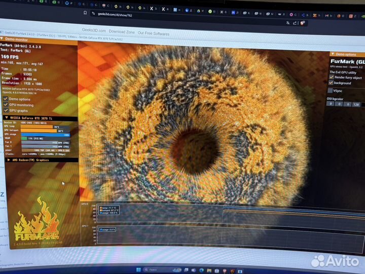Open the Our Free Softwares link
Image resolution: width=365 pixels, height=274 pixels.
click(154, 32)
